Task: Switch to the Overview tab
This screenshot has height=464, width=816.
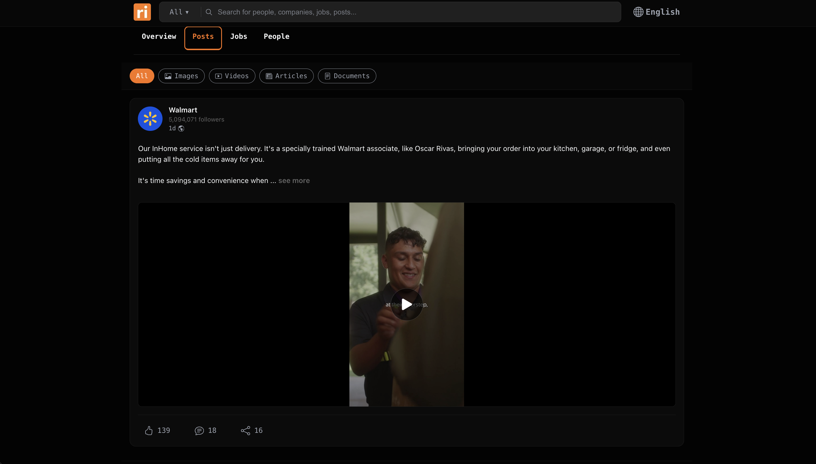Action: point(159,37)
